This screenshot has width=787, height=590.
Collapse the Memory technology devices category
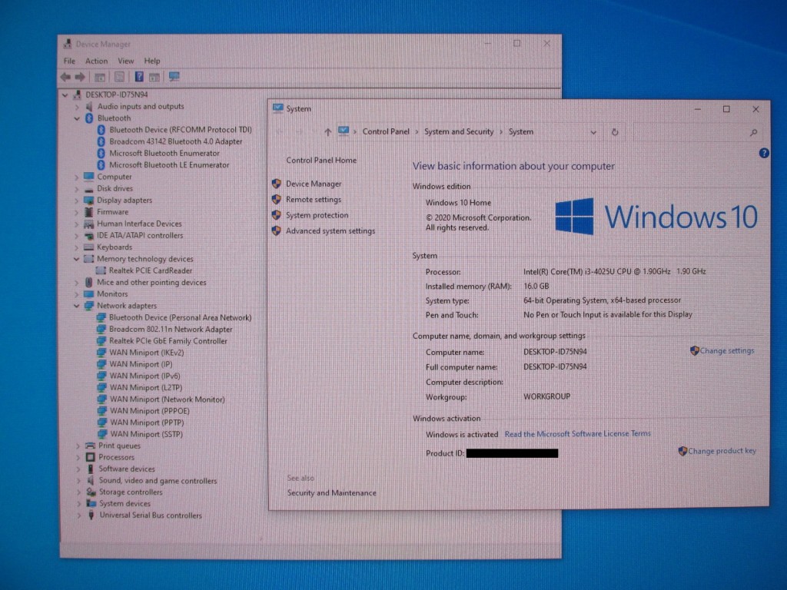point(77,259)
